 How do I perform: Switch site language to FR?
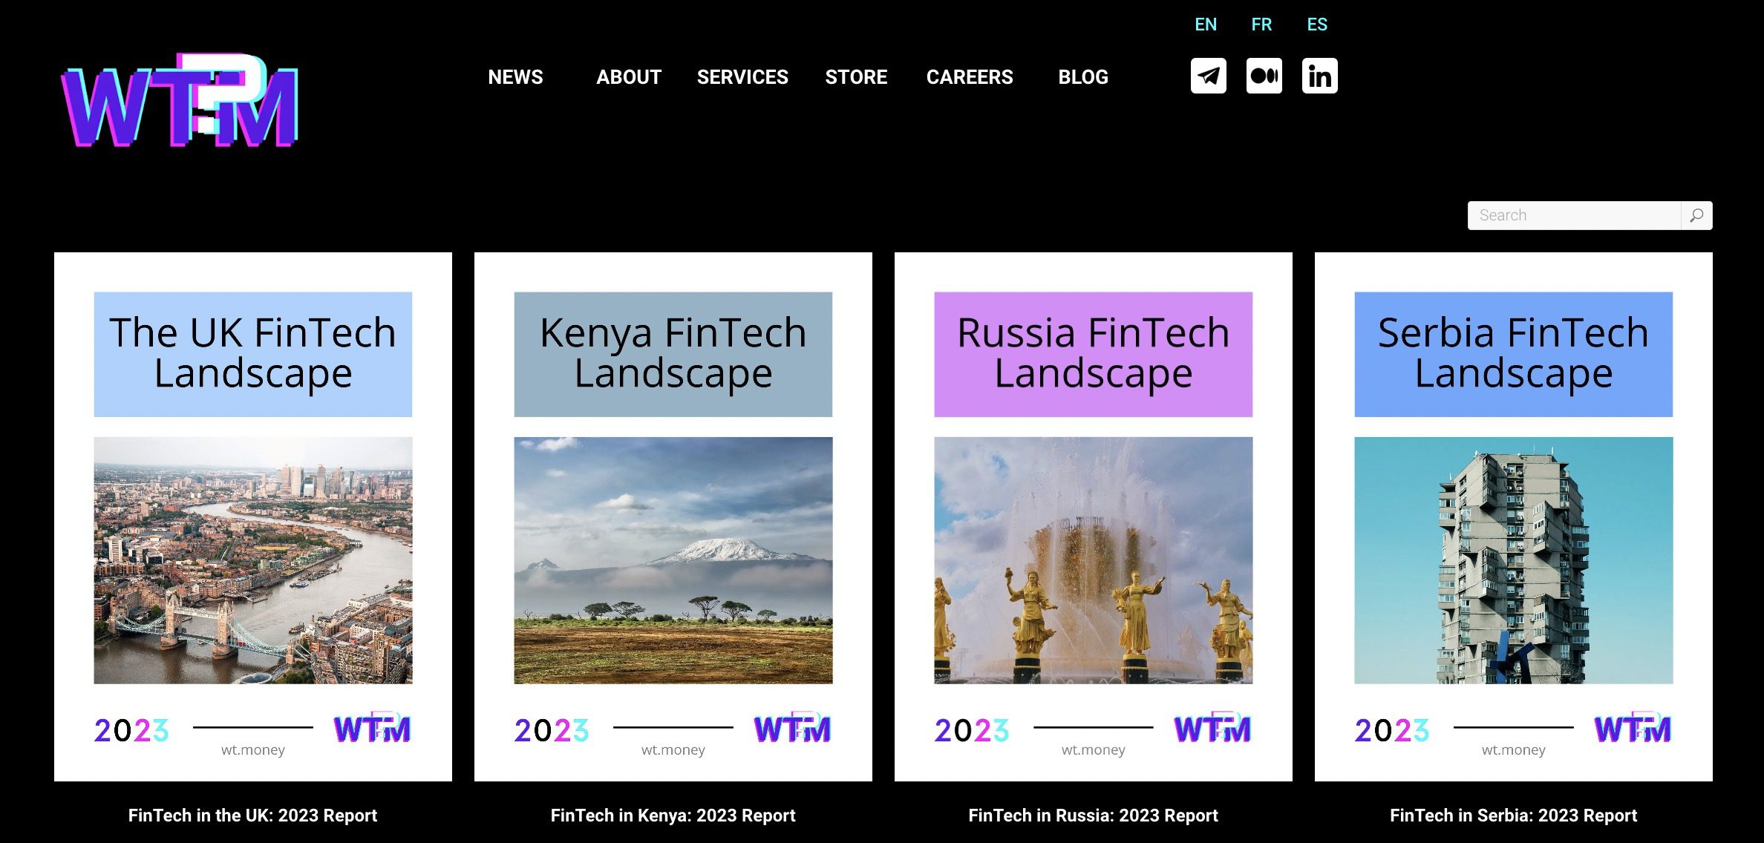1261,24
